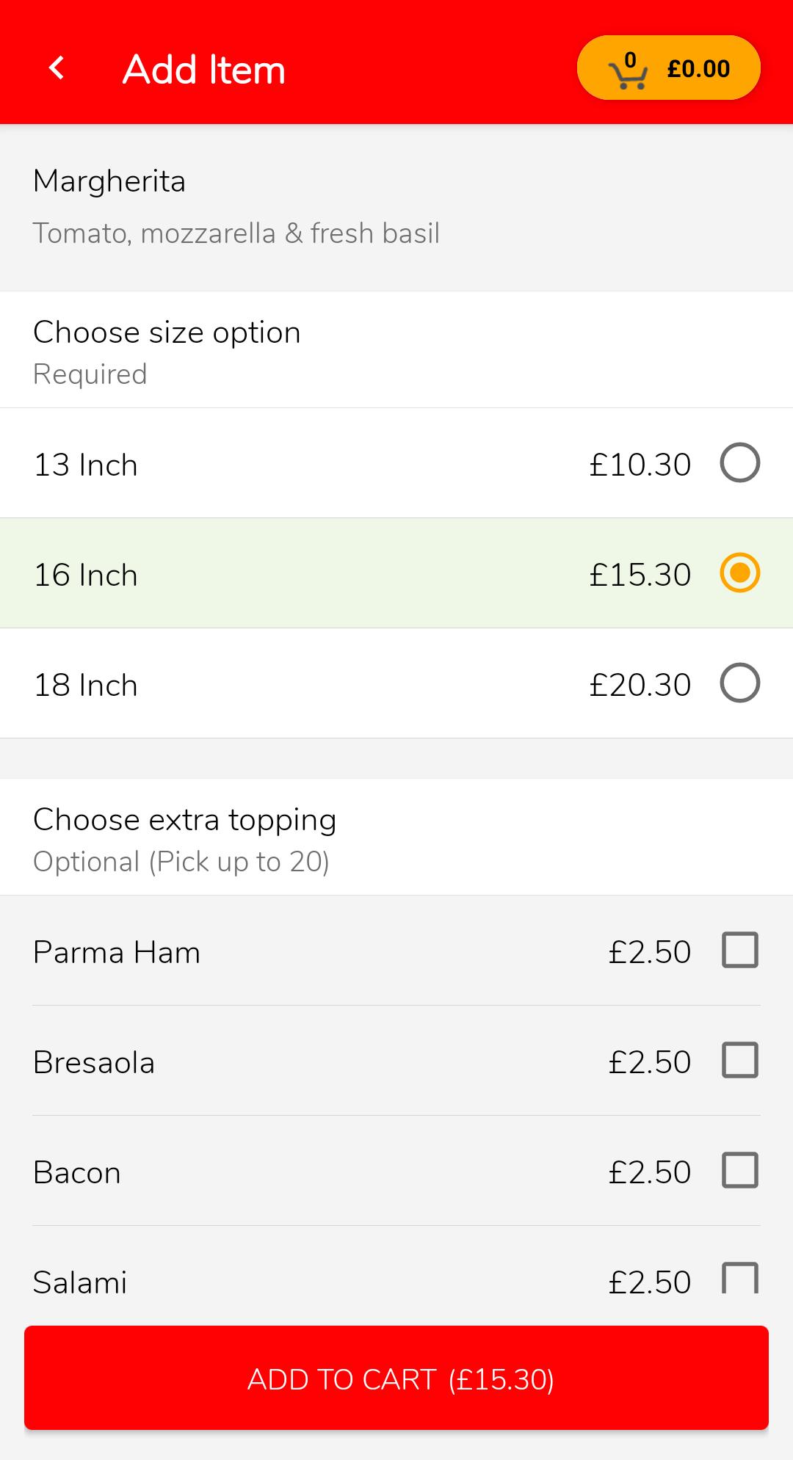
Task: Open the shopping cart icon
Action: (x=628, y=70)
